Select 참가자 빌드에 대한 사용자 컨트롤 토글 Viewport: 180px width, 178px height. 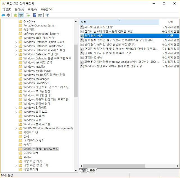click(109, 31)
